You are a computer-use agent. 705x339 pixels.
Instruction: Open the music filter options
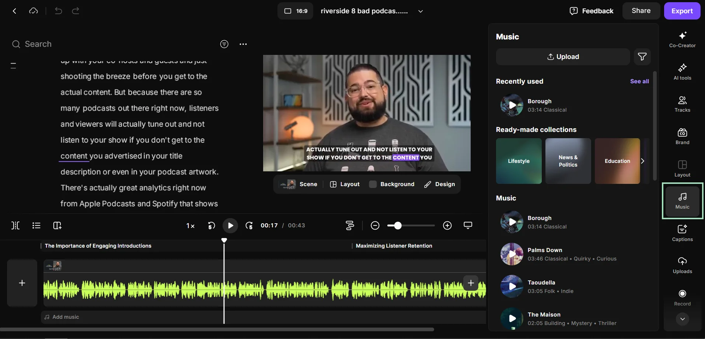tap(642, 56)
